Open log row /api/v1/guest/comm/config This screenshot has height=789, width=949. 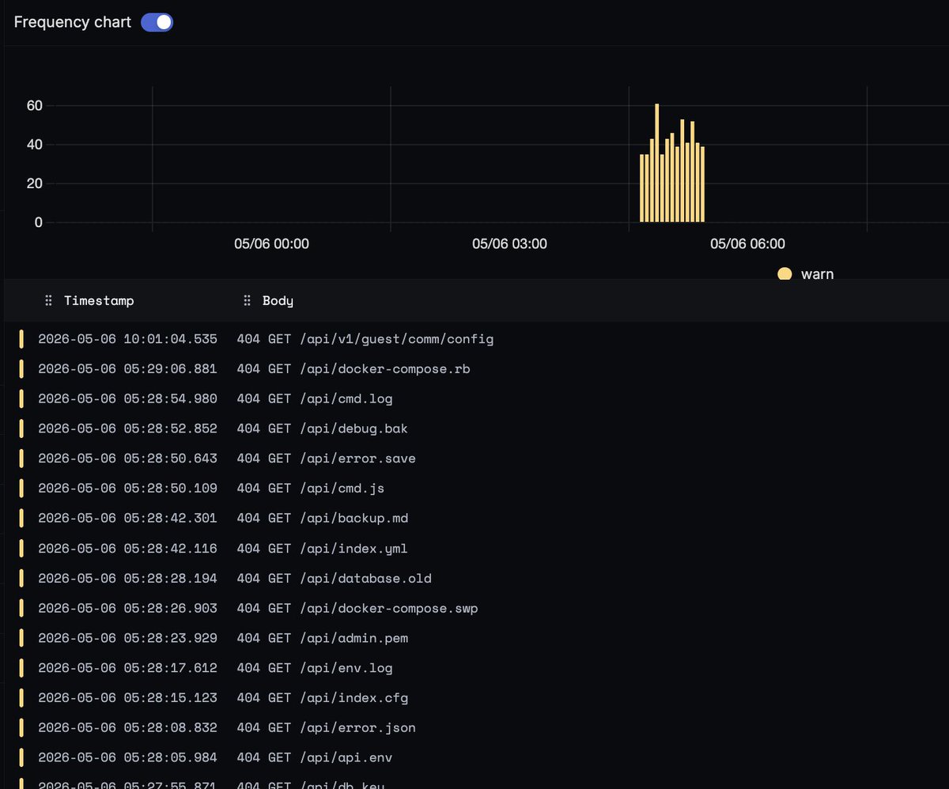coord(475,339)
